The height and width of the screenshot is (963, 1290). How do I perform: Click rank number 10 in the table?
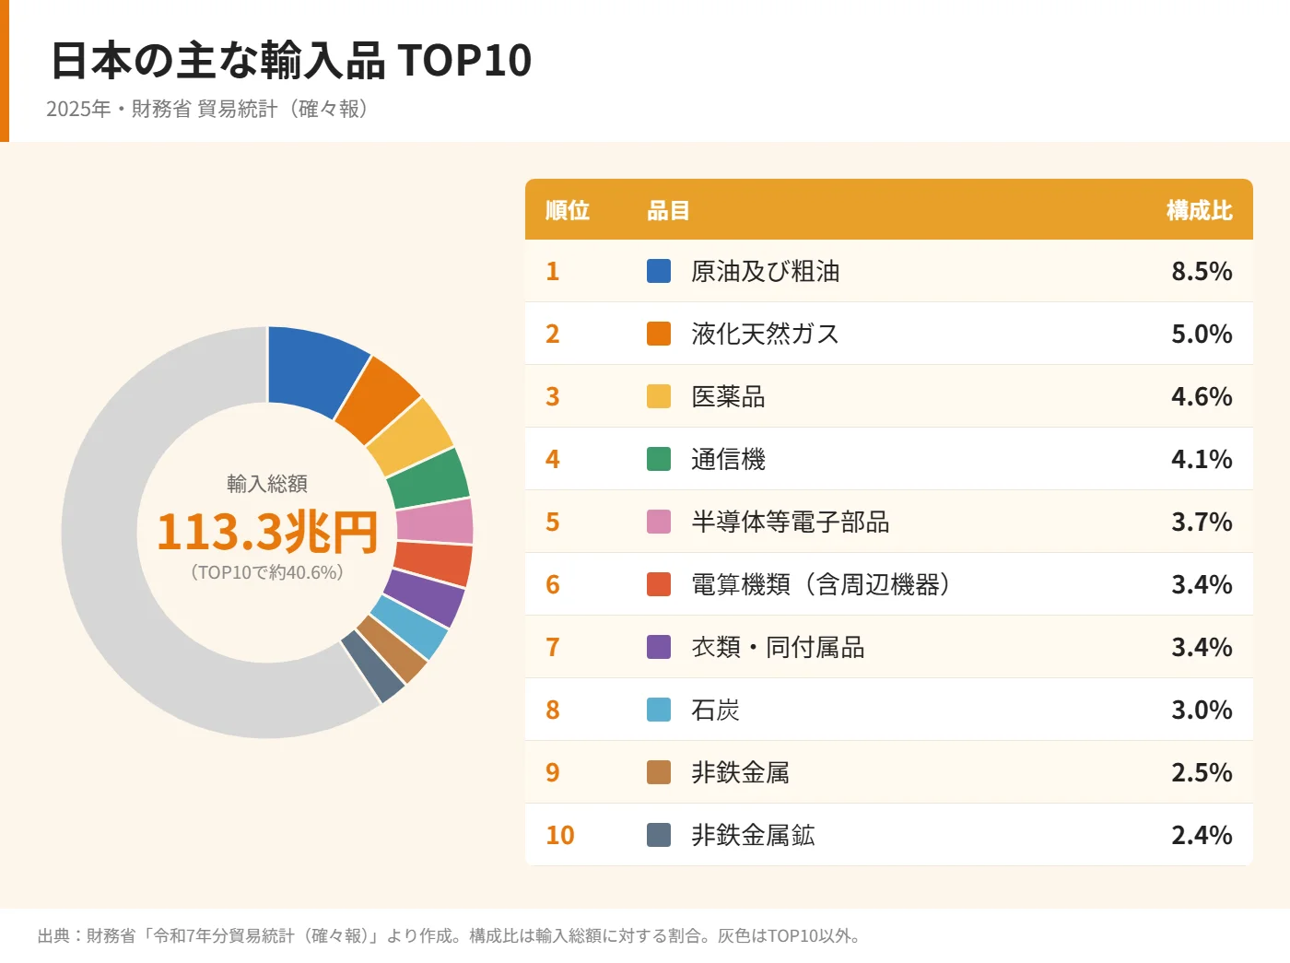[560, 835]
